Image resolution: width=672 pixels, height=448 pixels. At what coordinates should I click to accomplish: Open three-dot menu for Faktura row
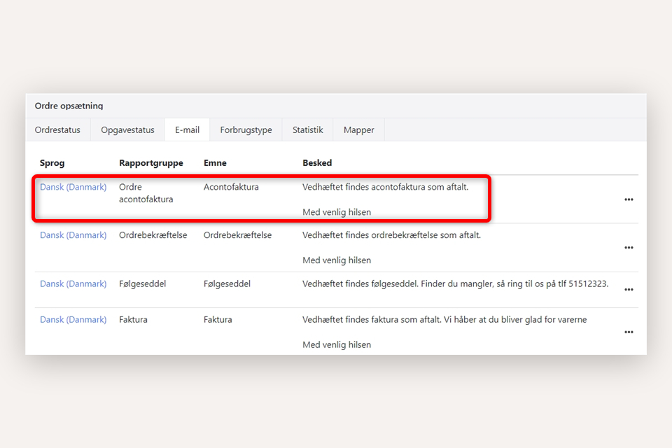click(629, 332)
